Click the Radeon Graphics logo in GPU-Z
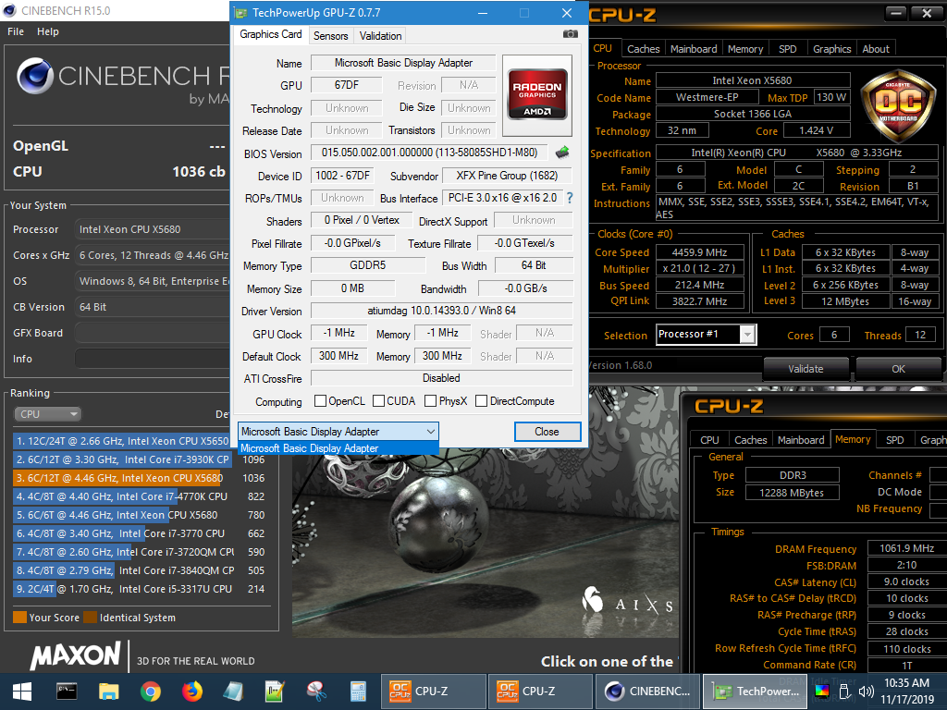Image resolution: width=947 pixels, height=710 pixels. click(537, 95)
